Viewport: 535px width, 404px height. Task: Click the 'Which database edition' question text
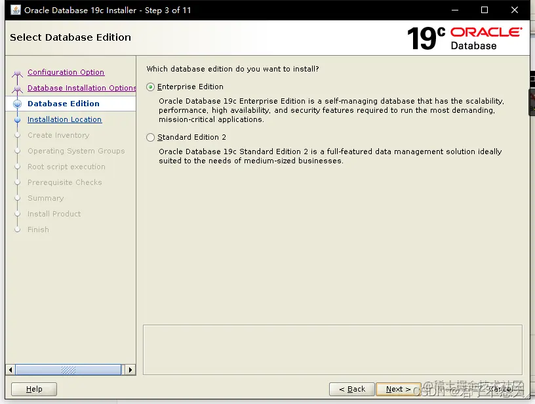pos(233,69)
